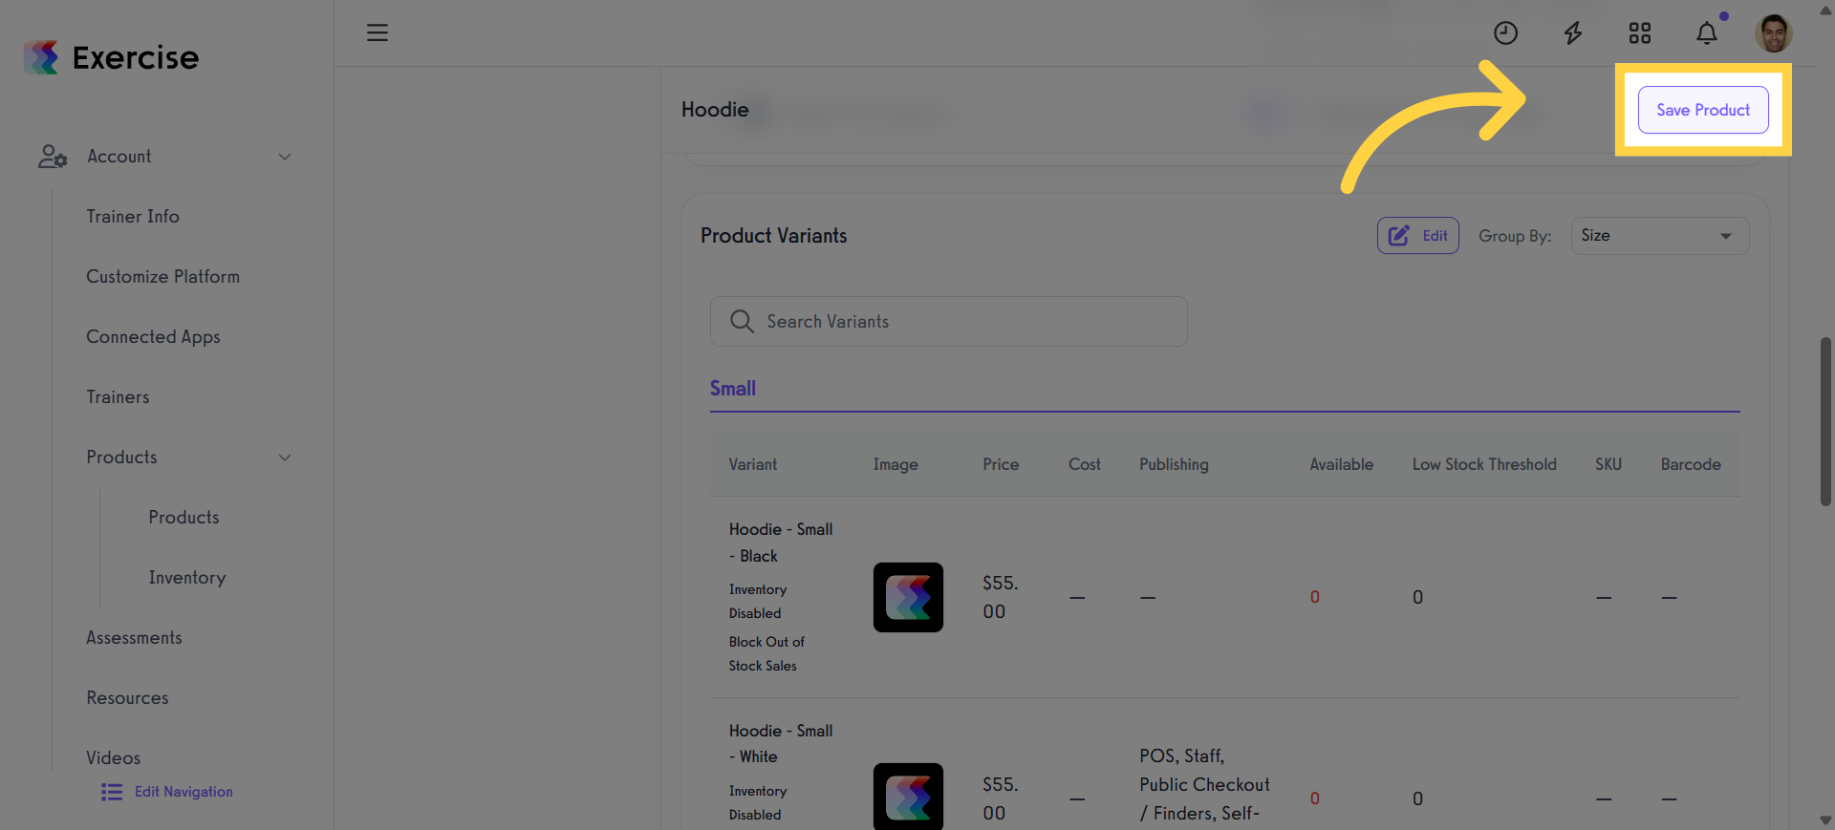Open the lightning bolt quick actions

pyautogui.click(x=1572, y=33)
